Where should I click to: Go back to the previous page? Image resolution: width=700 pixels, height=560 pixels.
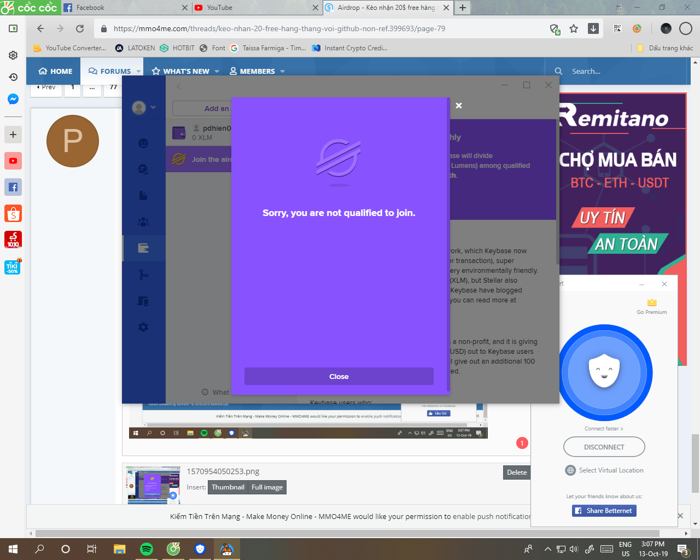coord(40,28)
